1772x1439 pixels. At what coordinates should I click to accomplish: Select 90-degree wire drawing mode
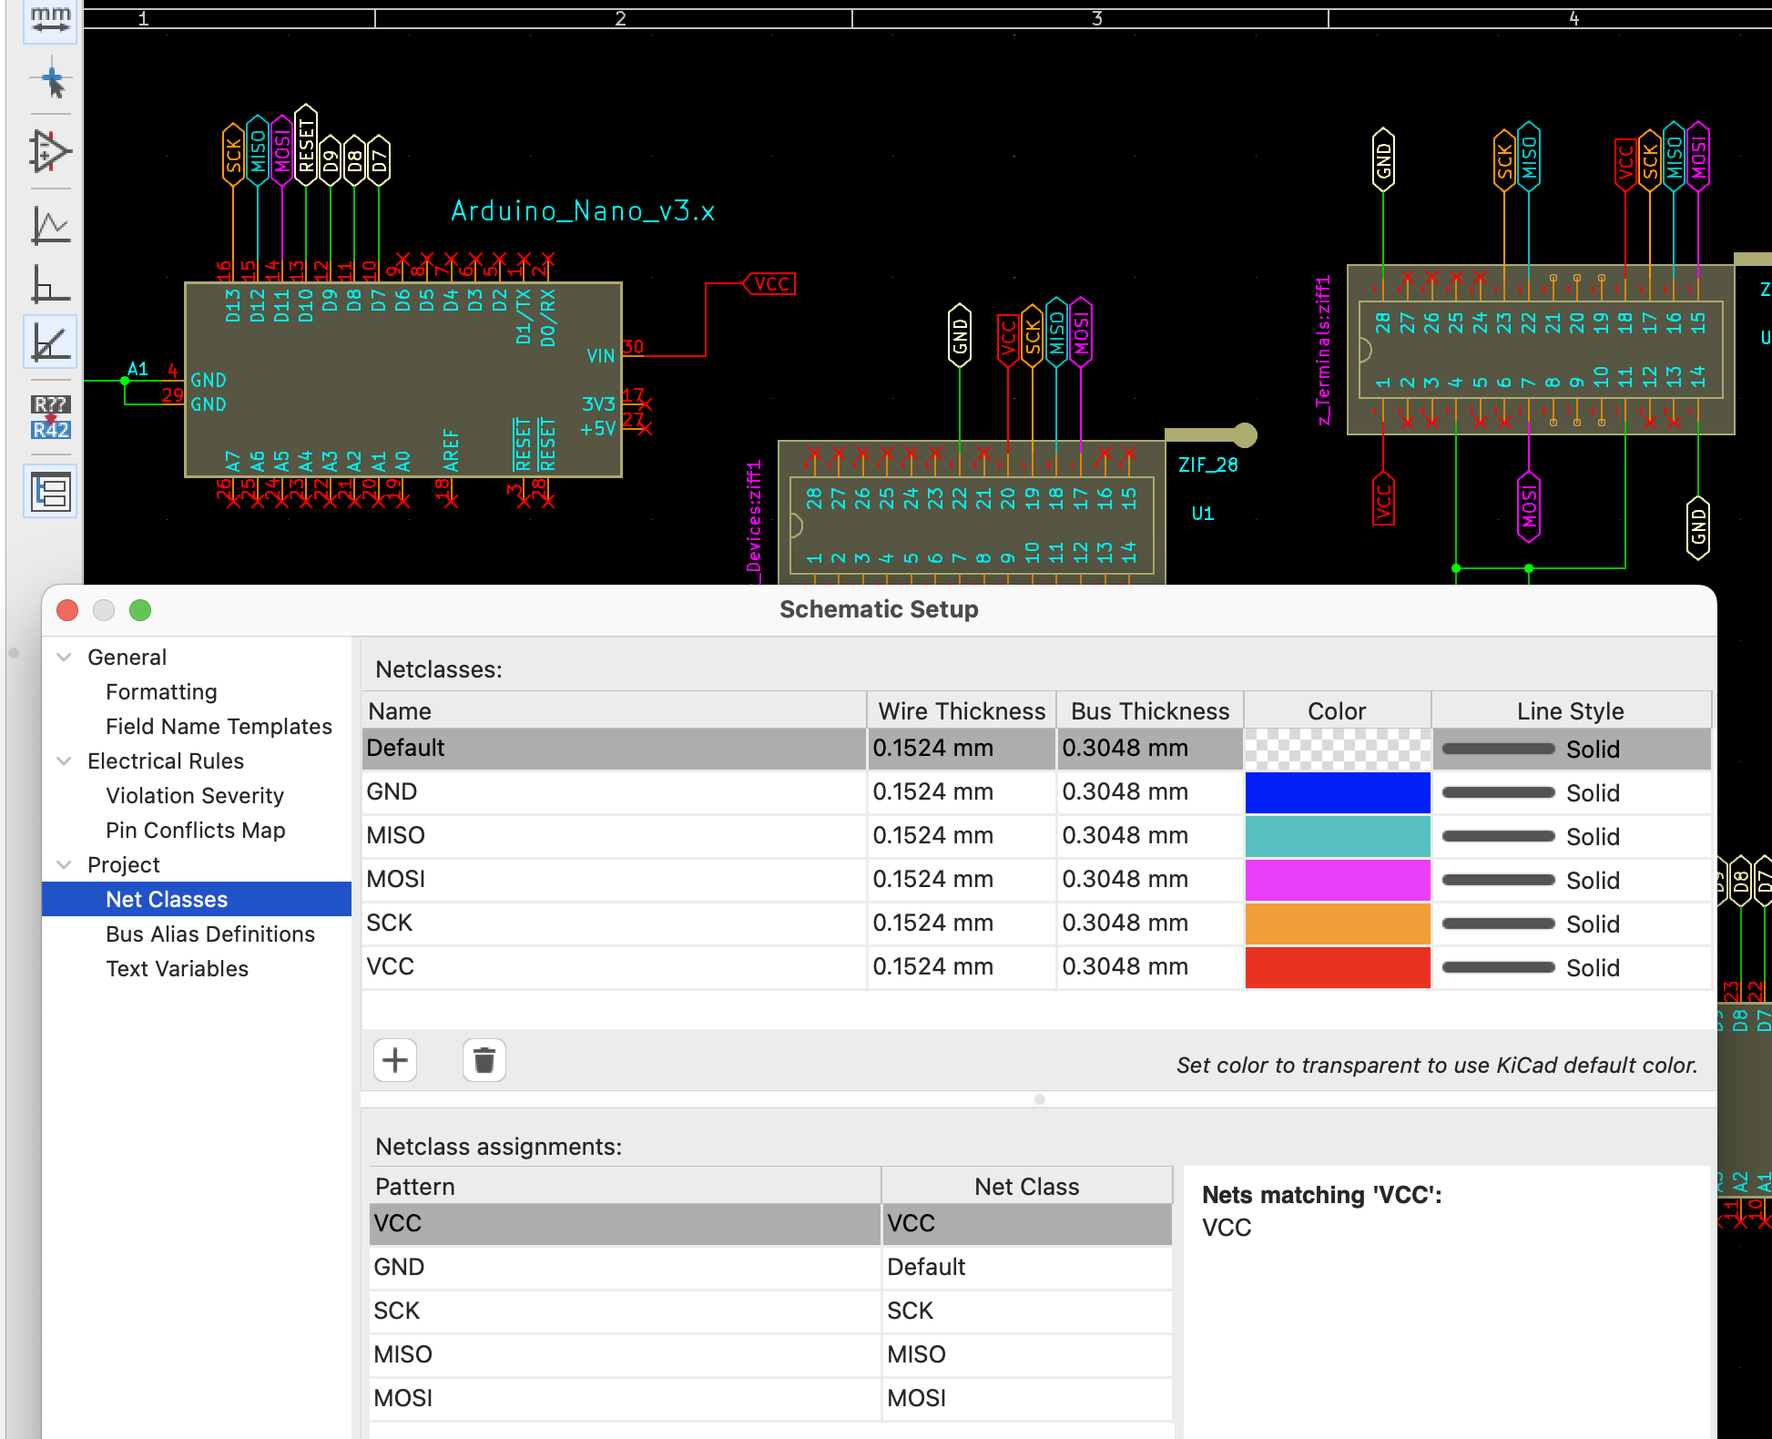[x=50, y=284]
